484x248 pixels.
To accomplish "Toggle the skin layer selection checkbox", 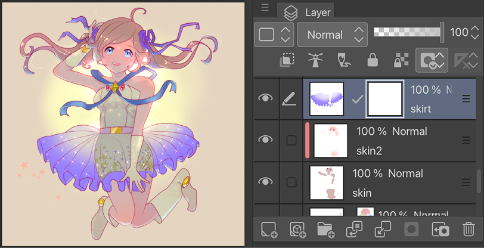I will pos(291,182).
